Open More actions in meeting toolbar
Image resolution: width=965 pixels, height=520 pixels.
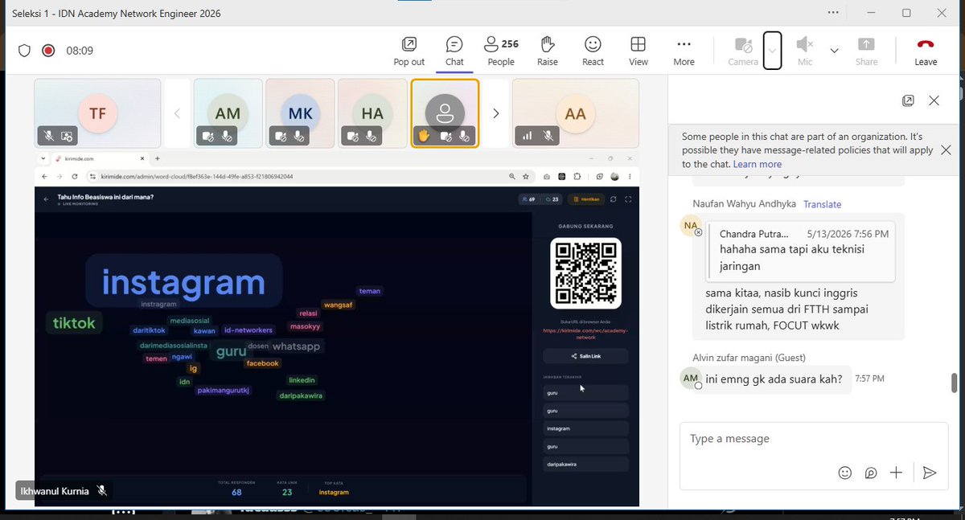point(684,51)
